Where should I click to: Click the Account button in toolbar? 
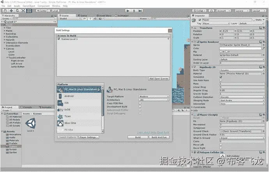click(x=223, y=11)
